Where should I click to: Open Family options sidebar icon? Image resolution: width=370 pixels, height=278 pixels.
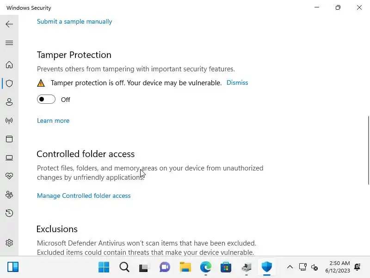point(9,195)
